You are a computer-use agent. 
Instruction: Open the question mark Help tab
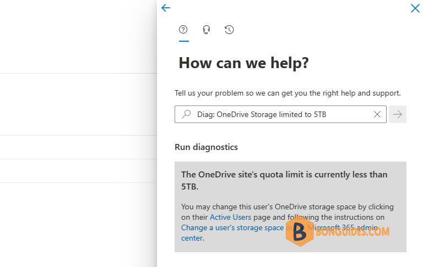[x=183, y=29]
